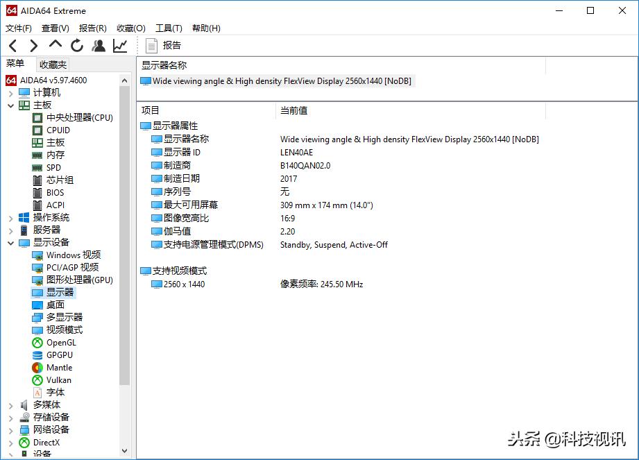Click the back navigation arrow
Screen dimensions: 639x460
tap(12, 44)
